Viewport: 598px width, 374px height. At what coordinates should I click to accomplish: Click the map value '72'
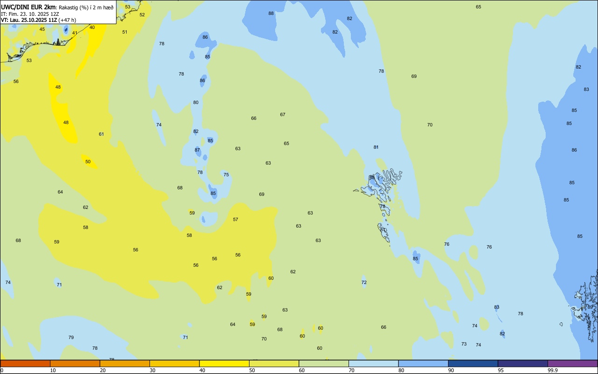364,283
